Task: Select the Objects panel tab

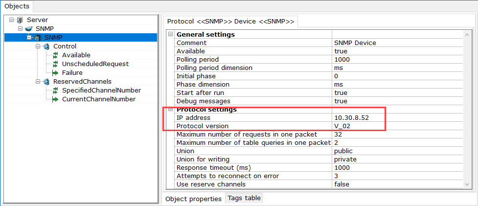Action: tap(17, 6)
